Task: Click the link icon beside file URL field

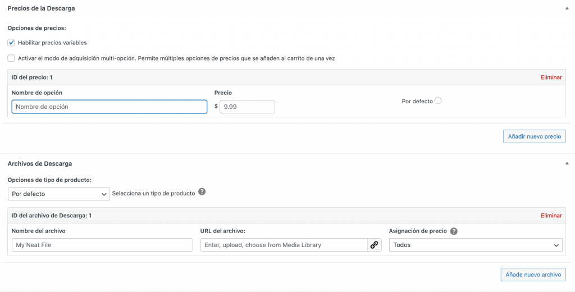Action: [374, 245]
